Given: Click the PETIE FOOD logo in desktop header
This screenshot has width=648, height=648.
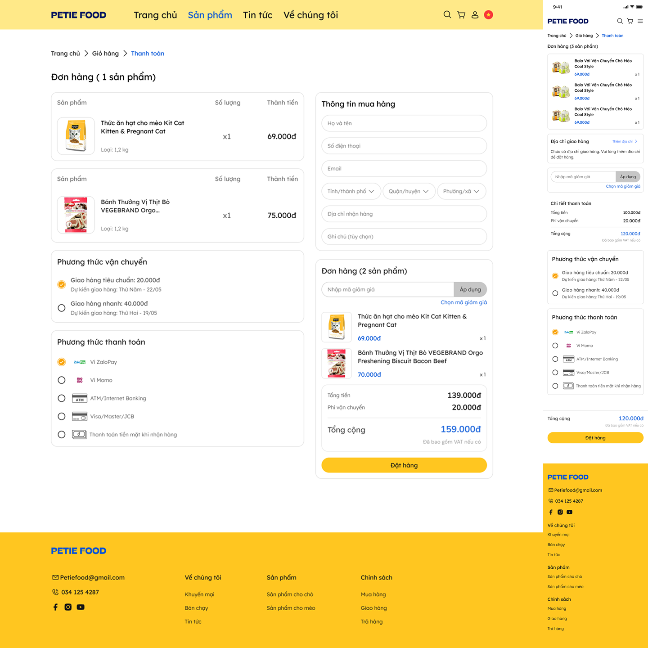Looking at the screenshot, I should (79, 15).
